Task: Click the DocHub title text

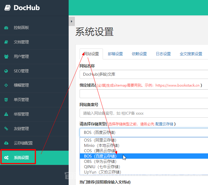Action: (x=27, y=8)
